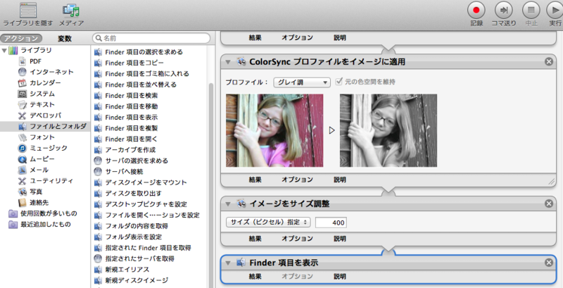563x288 pixels.
Task: Collapse the ColorSync プロファイル action
Action: click(x=228, y=62)
